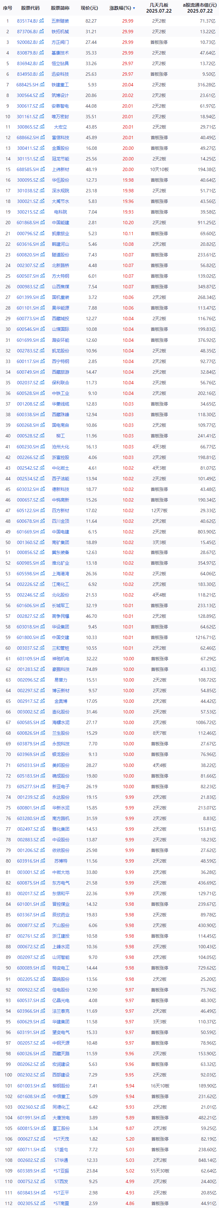
Task: Open the stock code link 601800.SH
Action: 27,638
